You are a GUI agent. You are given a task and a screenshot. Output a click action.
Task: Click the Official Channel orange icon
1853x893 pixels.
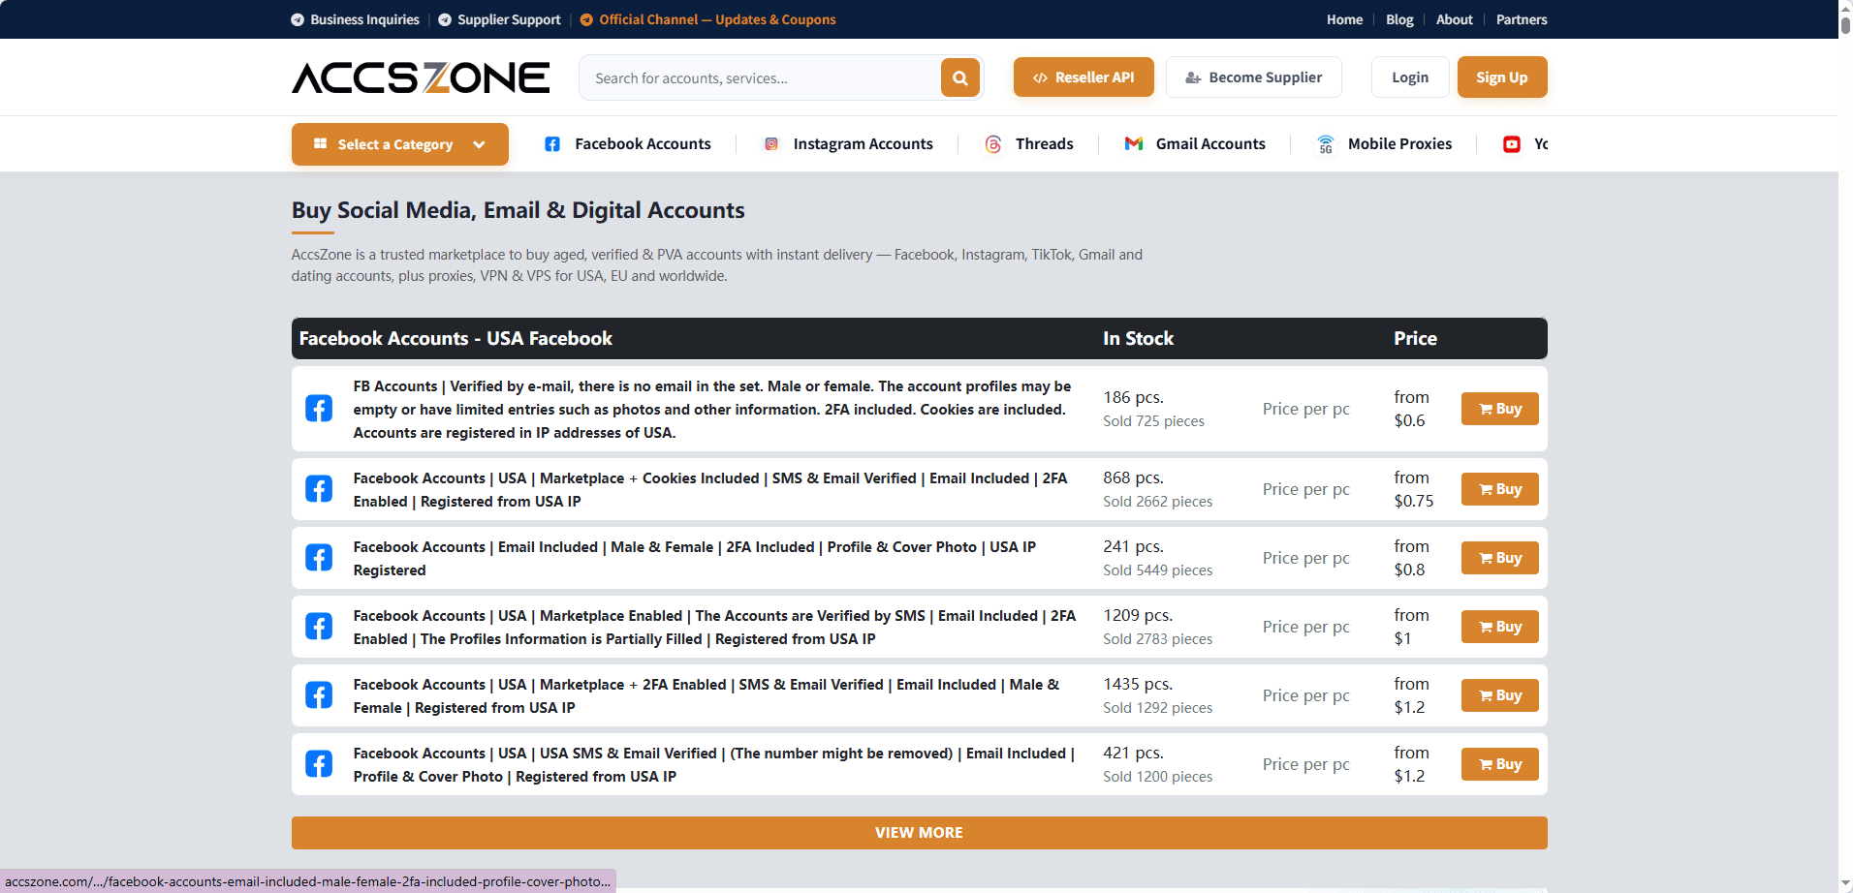586,19
